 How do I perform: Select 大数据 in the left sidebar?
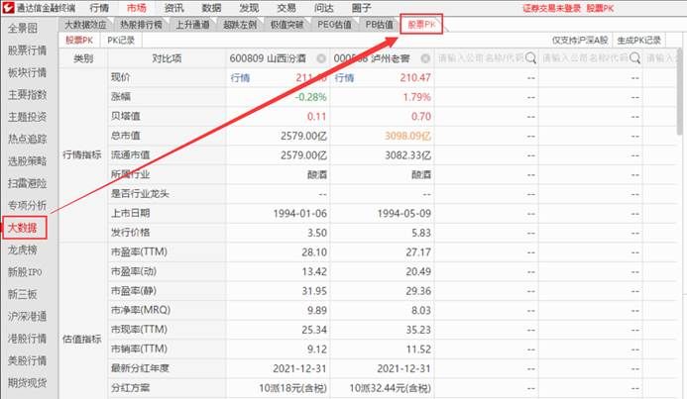click(x=22, y=228)
